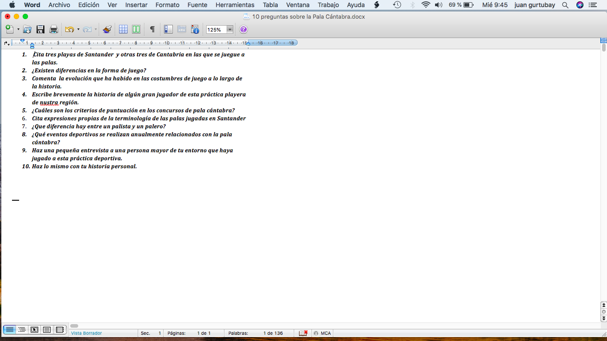Image resolution: width=607 pixels, height=341 pixels.
Task: Open Spotlight search magnifier icon
Action: click(565, 5)
